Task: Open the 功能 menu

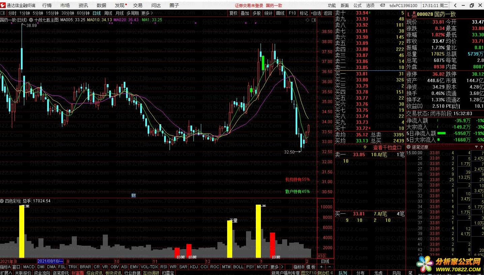Action: (332, 5)
